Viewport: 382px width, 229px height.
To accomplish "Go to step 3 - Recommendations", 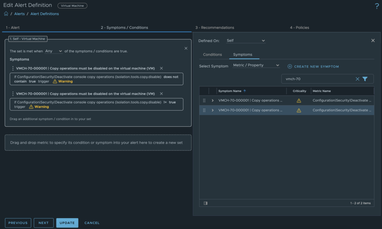I will (x=215, y=28).
